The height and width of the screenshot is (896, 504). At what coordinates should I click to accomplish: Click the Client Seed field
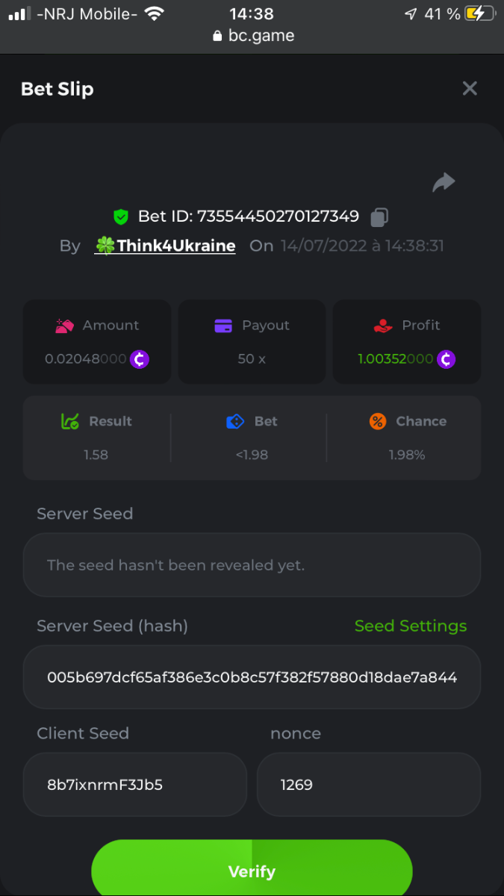pyautogui.click(x=134, y=785)
